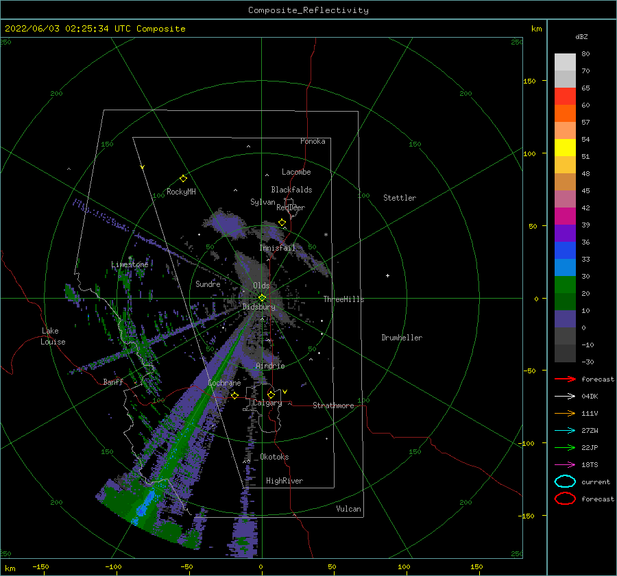Click the yellow radar-site diamond at map center
This screenshot has height=576, width=617.
(262, 298)
